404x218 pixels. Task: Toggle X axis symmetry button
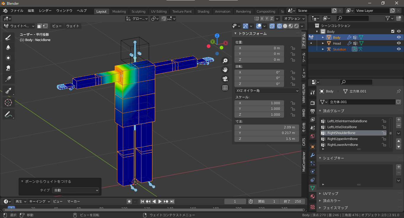(262, 19)
